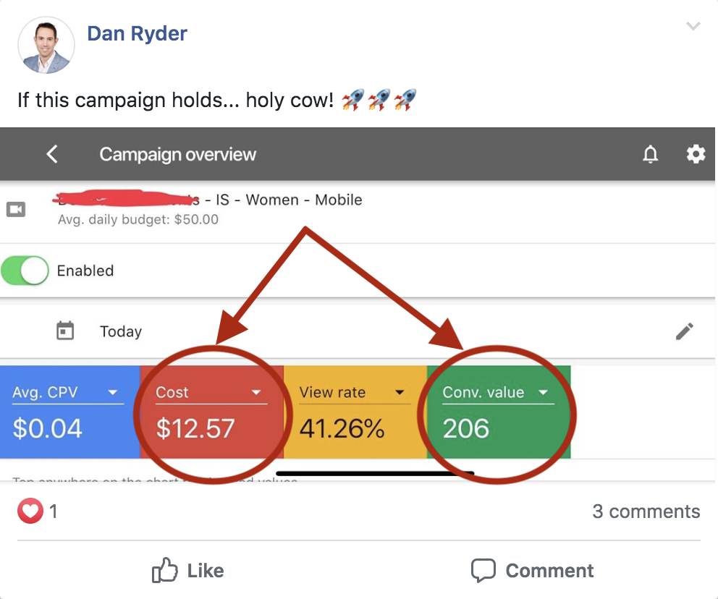Open the Cost metric dropdown
The height and width of the screenshot is (599, 718).
(x=256, y=392)
